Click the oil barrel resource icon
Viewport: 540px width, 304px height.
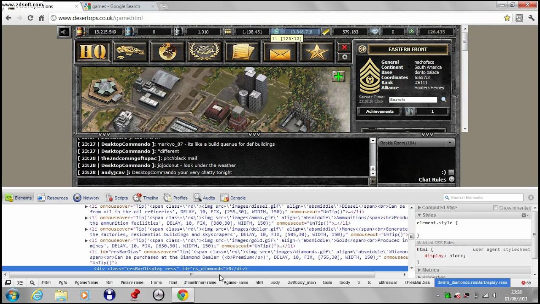(x=81, y=32)
